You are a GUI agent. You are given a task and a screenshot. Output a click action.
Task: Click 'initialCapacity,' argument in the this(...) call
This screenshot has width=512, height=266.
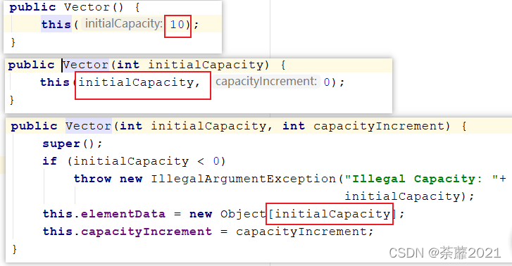pos(139,82)
